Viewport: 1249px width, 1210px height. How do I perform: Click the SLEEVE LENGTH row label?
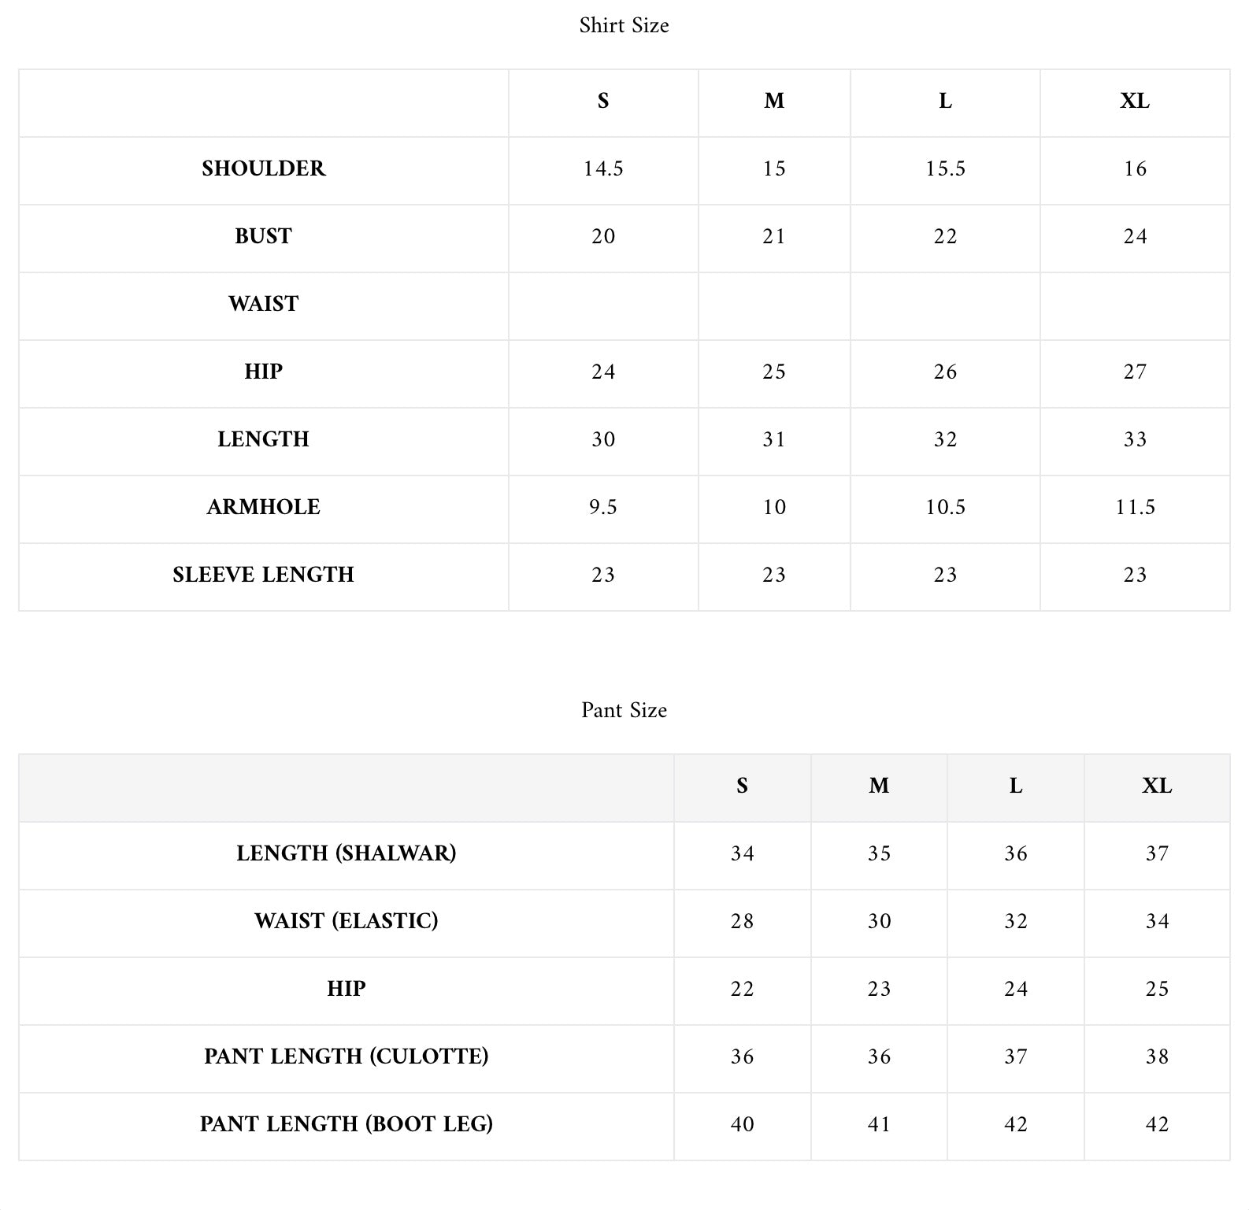click(x=263, y=575)
